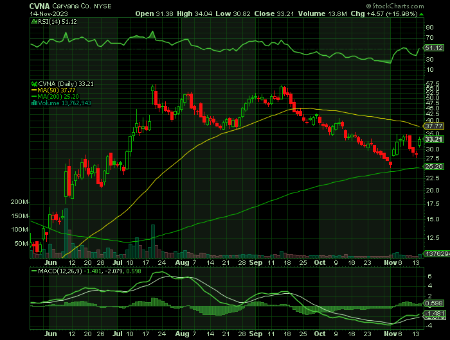Screen dimensions: 450x340
Task: Select the Open 31.38 value
Action: click(154, 13)
